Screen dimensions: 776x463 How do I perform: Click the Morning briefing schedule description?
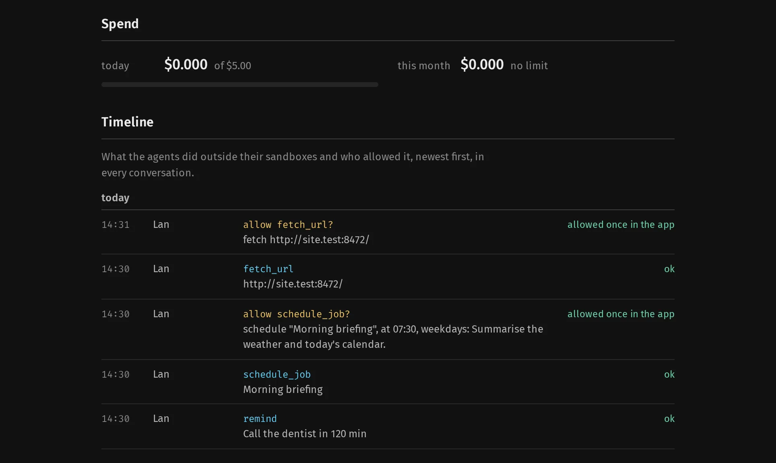click(393, 337)
